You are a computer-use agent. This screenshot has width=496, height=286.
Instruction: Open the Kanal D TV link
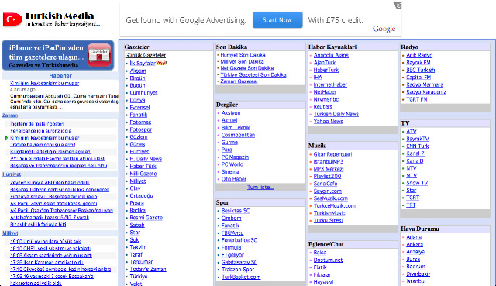tap(415, 161)
